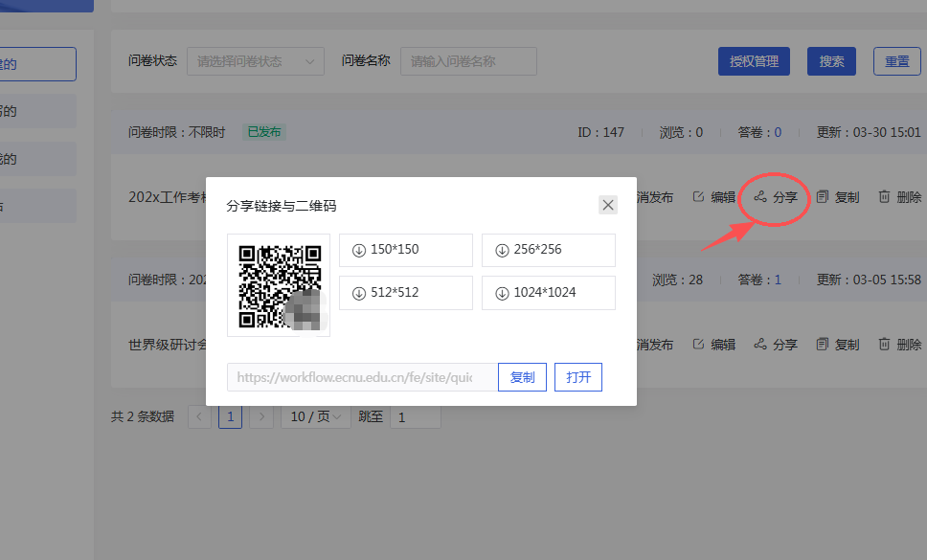Download the 1024*1024 QR code
927x560 pixels.
[549, 293]
